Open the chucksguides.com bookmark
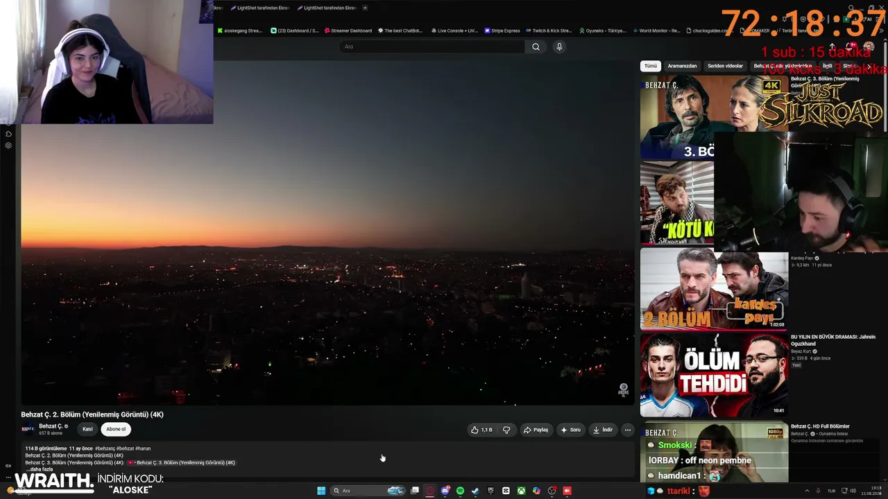The height and width of the screenshot is (499, 888). 711,30
